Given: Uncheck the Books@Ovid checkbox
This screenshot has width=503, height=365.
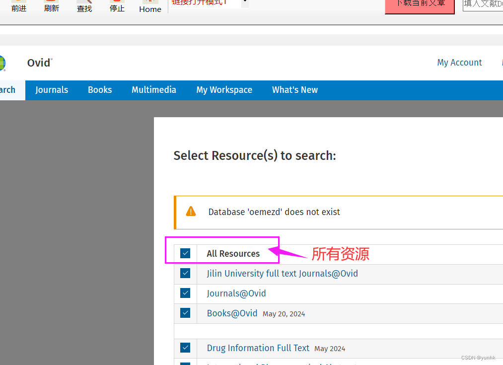Looking at the screenshot, I should 185,313.
